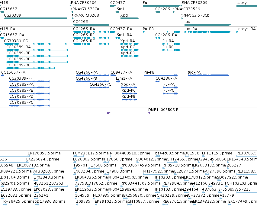Open transcript CG30389-RC
This screenshot has width=257, height=206.
pos(18,65)
